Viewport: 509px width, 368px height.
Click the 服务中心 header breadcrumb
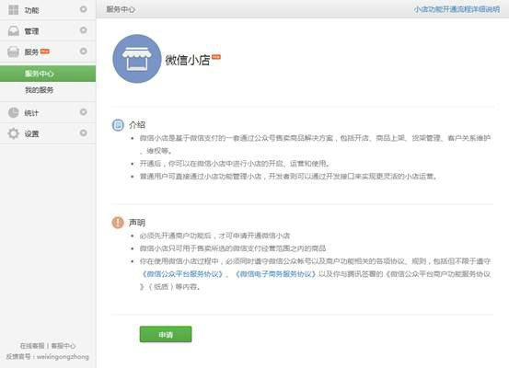click(x=121, y=9)
